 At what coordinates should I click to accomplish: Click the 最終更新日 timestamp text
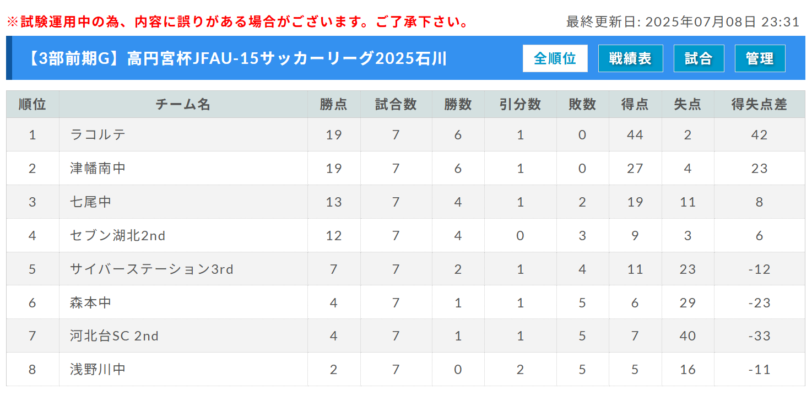(x=683, y=22)
